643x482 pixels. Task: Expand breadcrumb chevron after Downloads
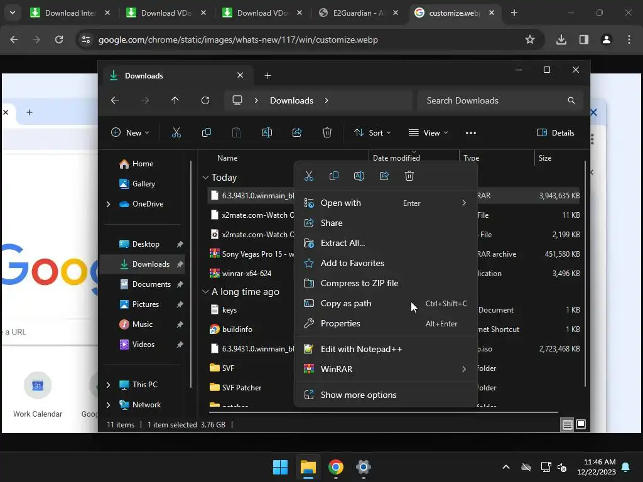327,100
